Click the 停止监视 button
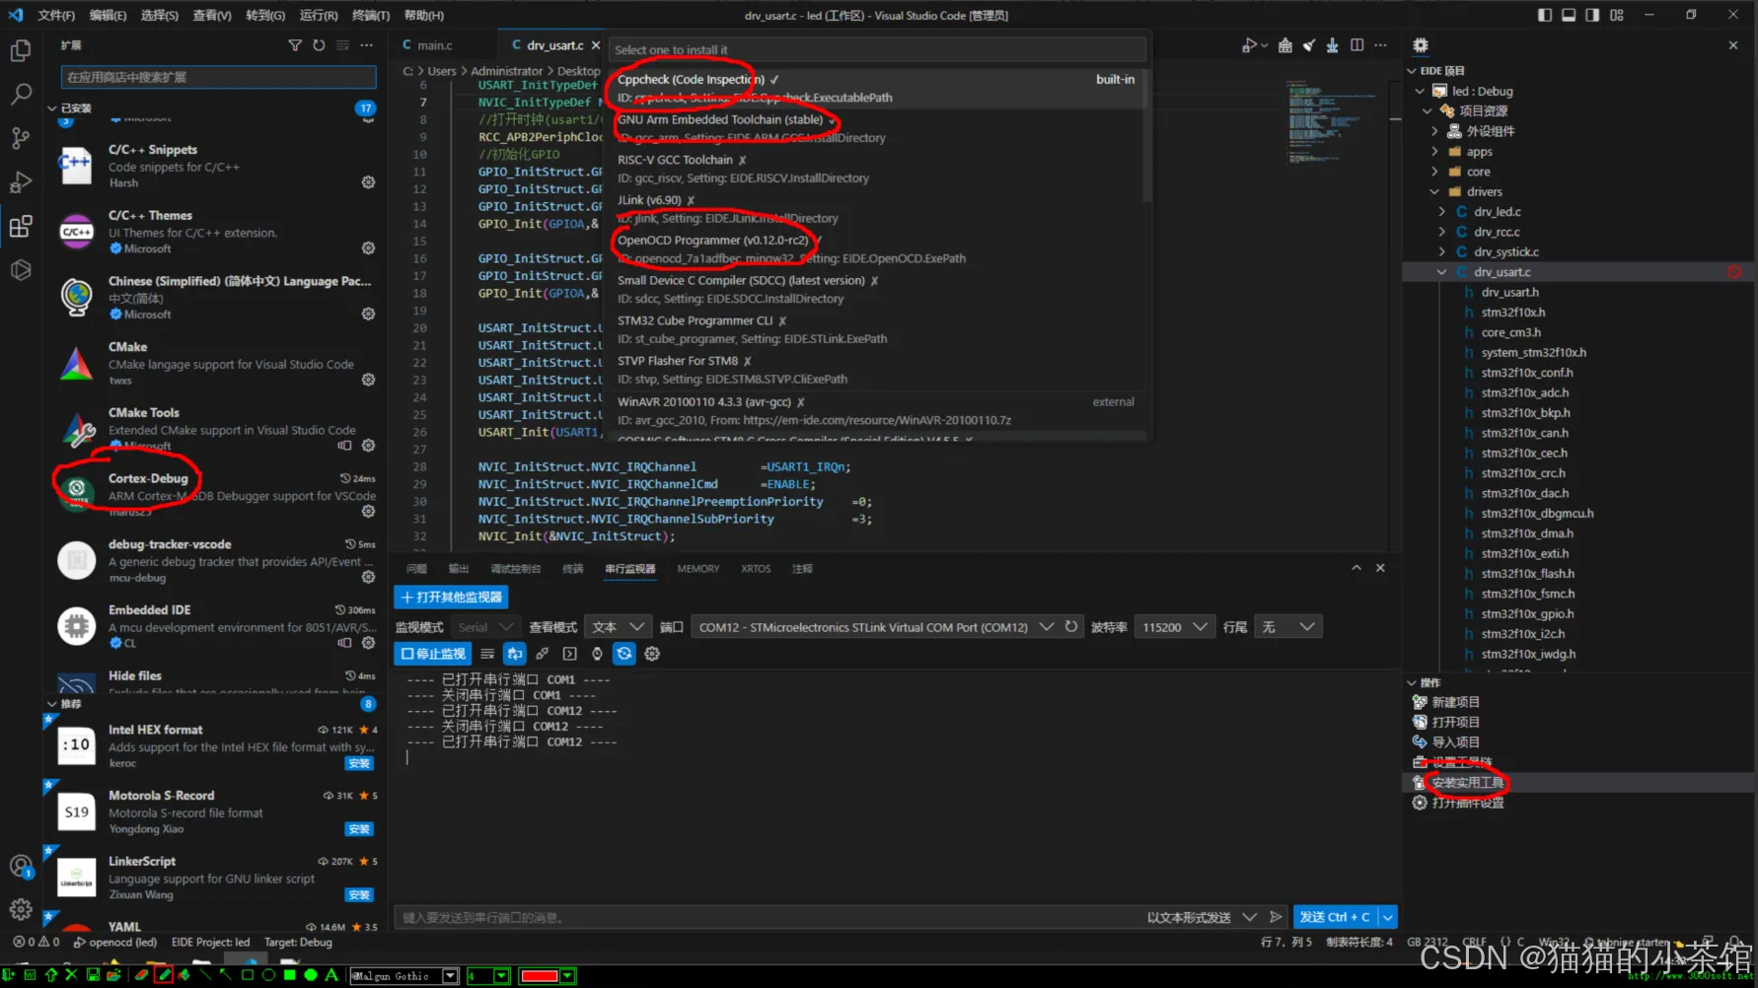This screenshot has width=1758, height=988. (433, 654)
